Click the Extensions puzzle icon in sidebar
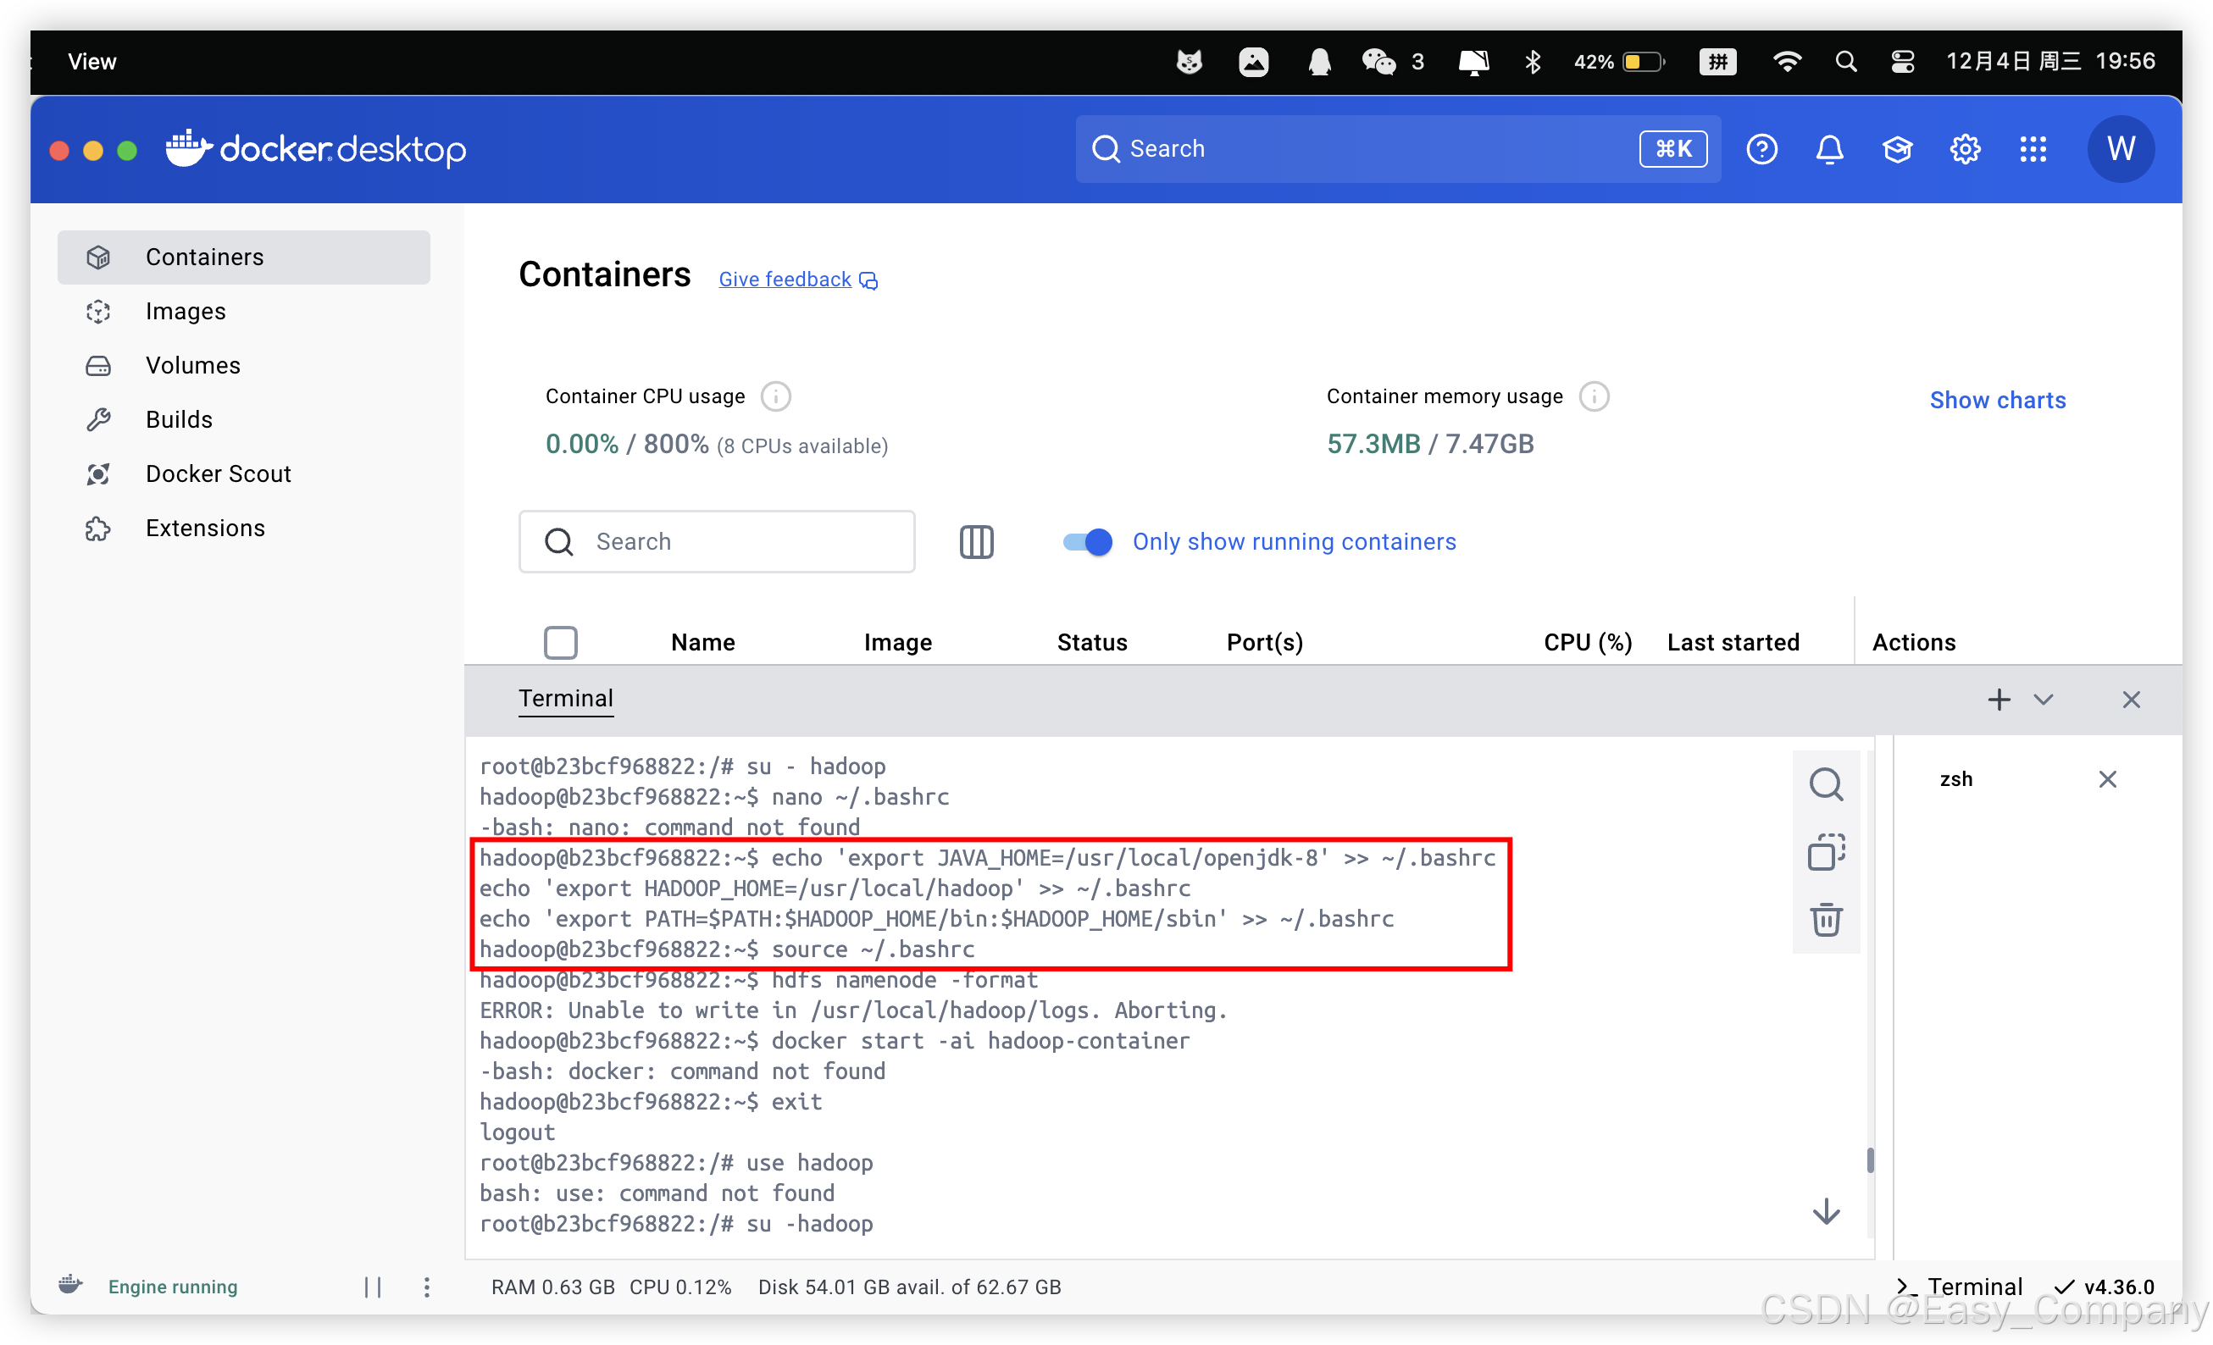Screen dimensions: 2213x1345 tap(98, 528)
